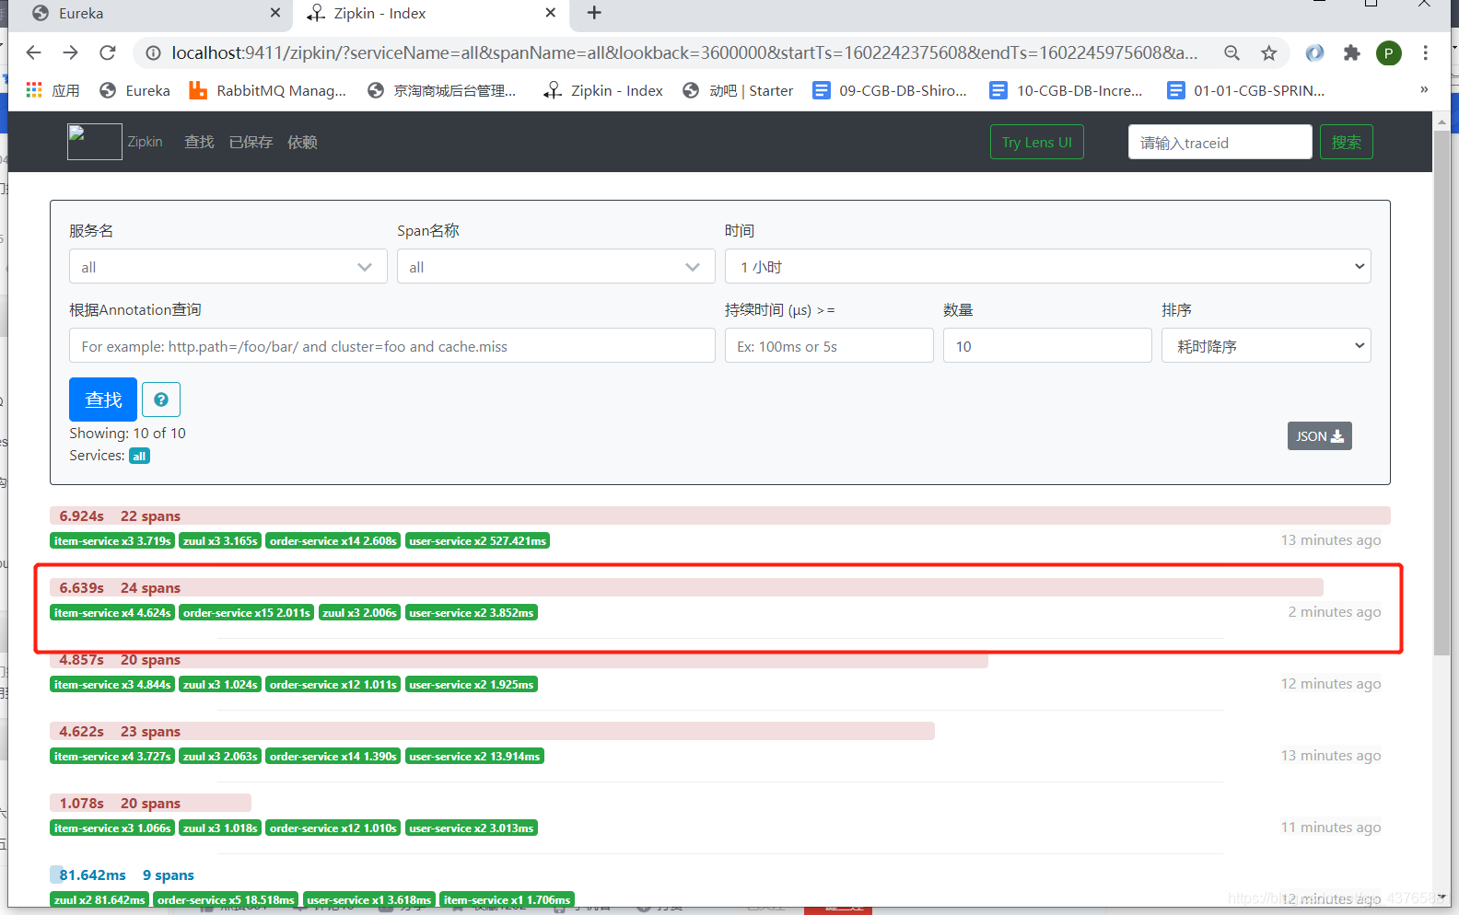Close the Eureka tab

coord(275,13)
